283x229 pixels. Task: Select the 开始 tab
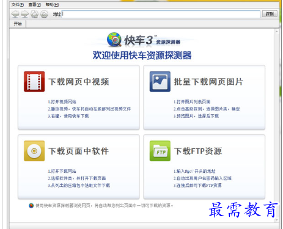[x=18, y=24]
